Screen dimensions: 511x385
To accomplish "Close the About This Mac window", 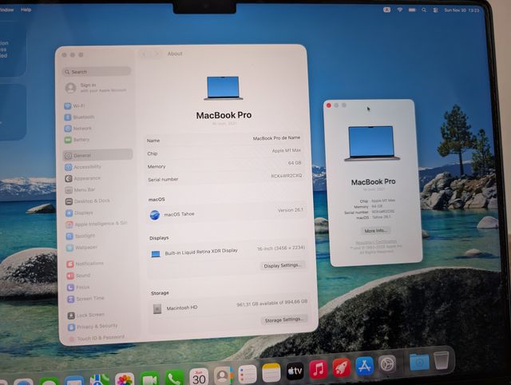I will pos(329,105).
